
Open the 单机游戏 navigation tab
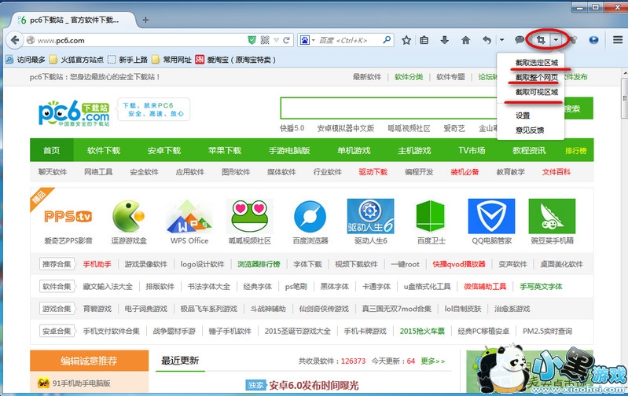coord(354,151)
